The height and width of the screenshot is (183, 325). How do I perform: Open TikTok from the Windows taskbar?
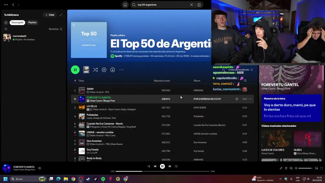(95, 179)
